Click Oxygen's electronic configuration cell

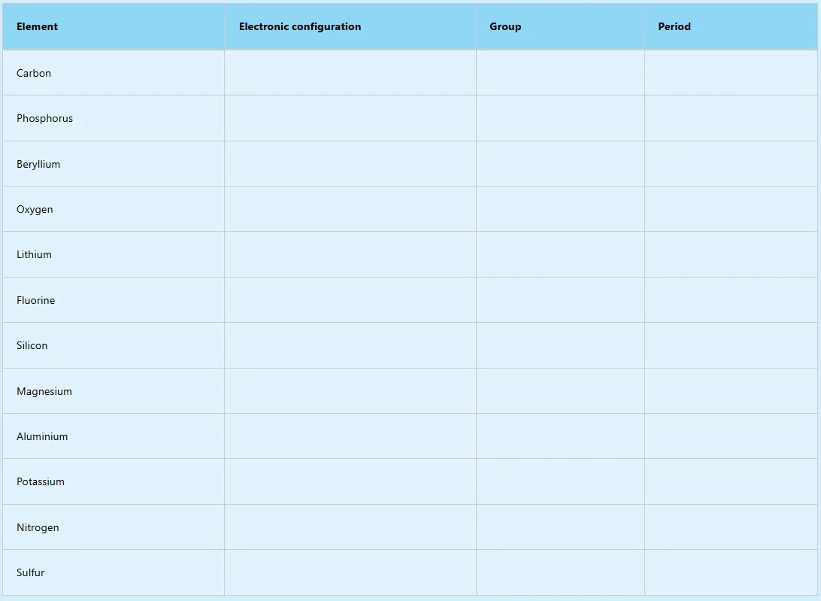[350, 209]
